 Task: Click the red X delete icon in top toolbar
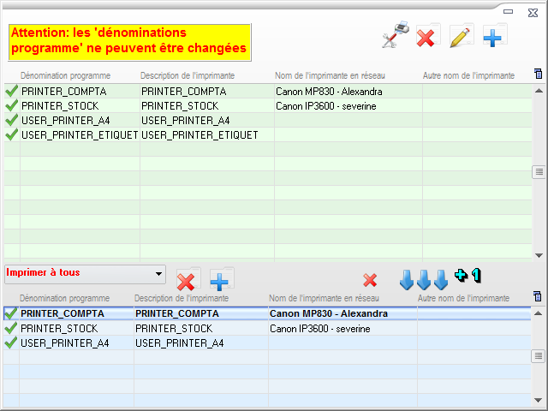pos(426,37)
